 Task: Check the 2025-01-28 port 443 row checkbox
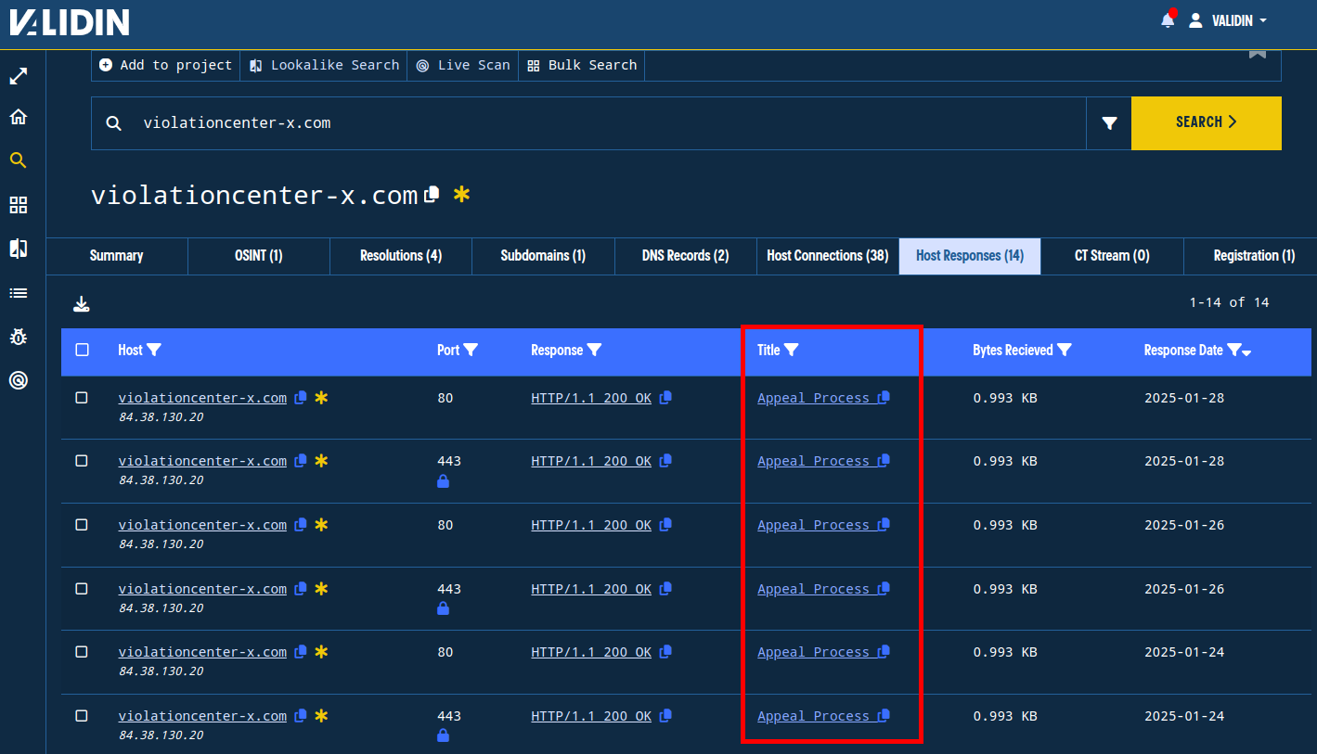click(82, 460)
